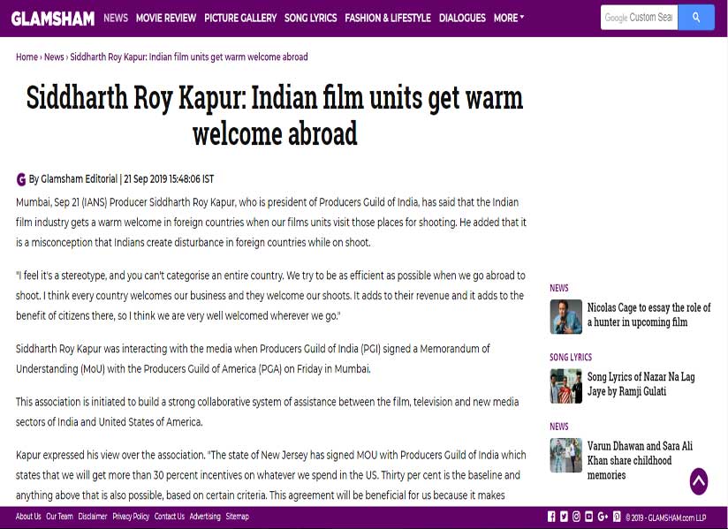Click the scroll-to-top arrow button
Screen dimensions: 728x529
pyautogui.click(x=699, y=481)
